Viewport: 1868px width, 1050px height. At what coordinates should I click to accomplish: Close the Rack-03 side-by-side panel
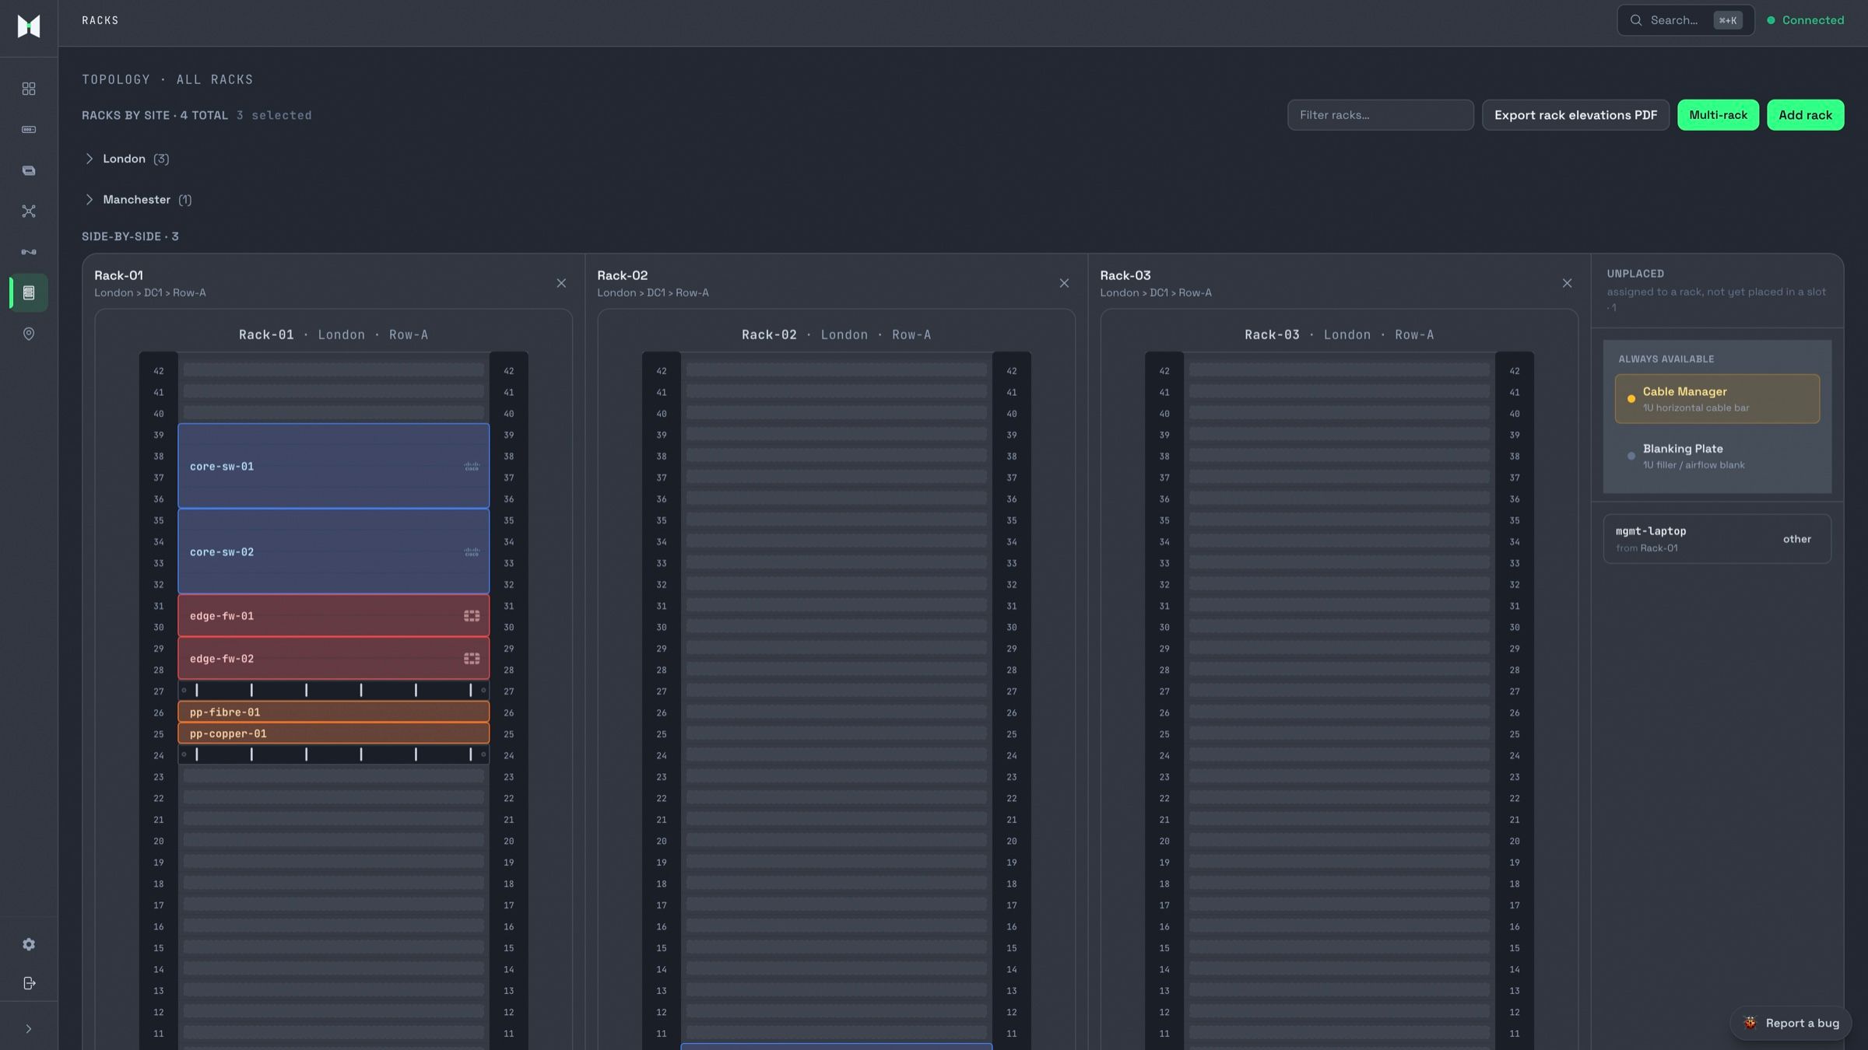(1567, 283)
